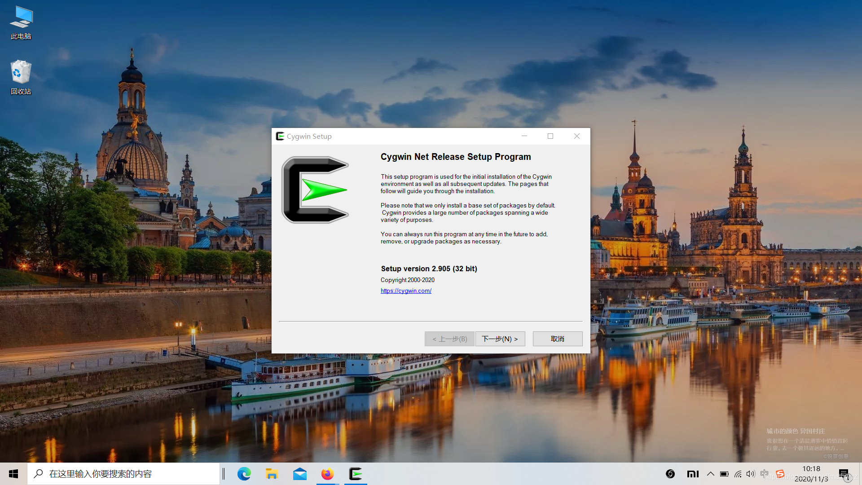Launch Microsoft Edge from the taskbar

[244, 474]
